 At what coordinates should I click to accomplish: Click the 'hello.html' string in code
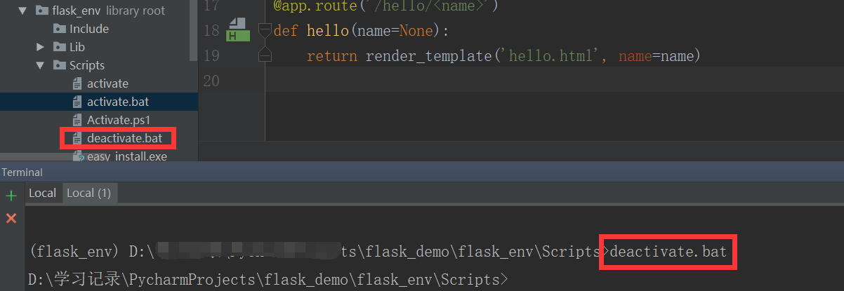click(550, 56)
